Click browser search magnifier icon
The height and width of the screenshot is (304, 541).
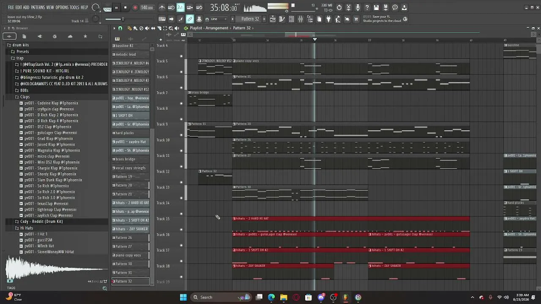(x=105, y=288)
